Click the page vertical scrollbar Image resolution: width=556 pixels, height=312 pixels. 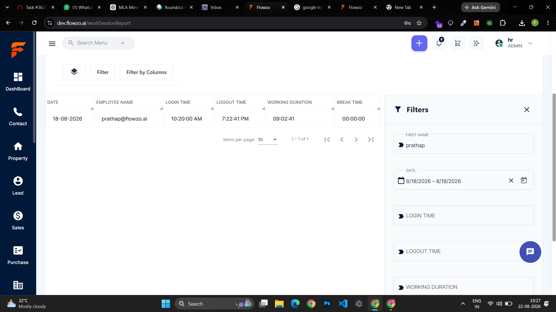(554, 167)
